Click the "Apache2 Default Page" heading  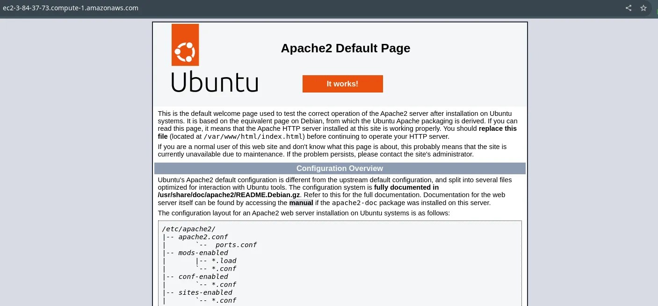[x=345, y=48]
